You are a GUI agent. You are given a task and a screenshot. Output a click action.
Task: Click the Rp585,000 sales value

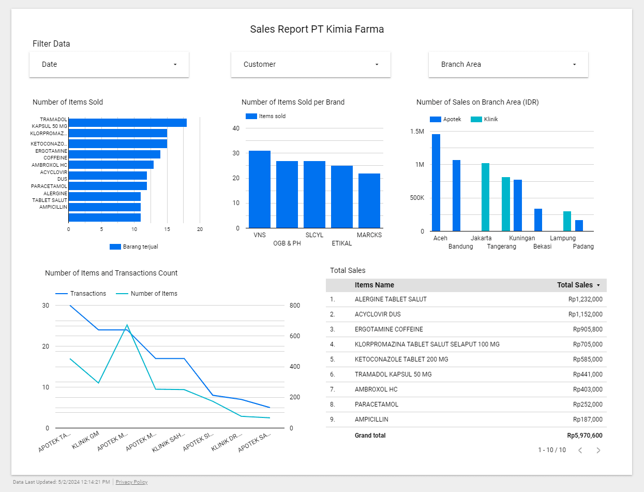tap(588, 359)
